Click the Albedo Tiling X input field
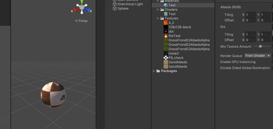The height and width of the screenshot is (129, 273). [x=251, y=15]
